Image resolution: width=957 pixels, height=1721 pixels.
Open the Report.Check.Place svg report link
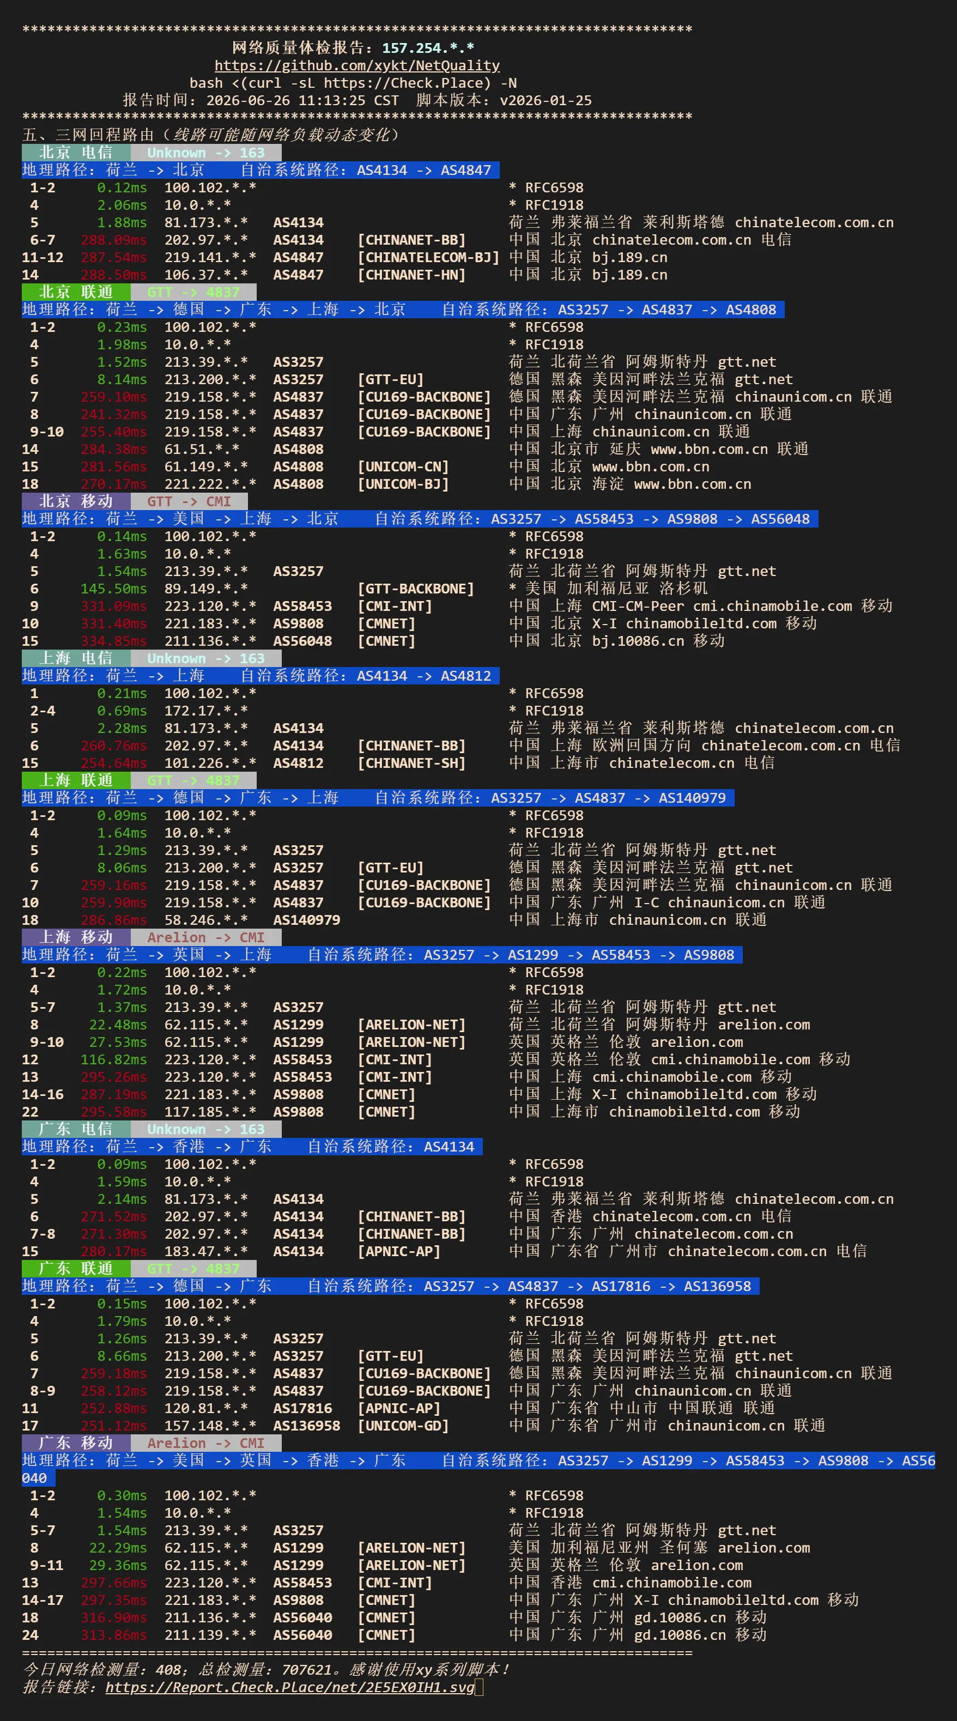(x=289, y=1687)
